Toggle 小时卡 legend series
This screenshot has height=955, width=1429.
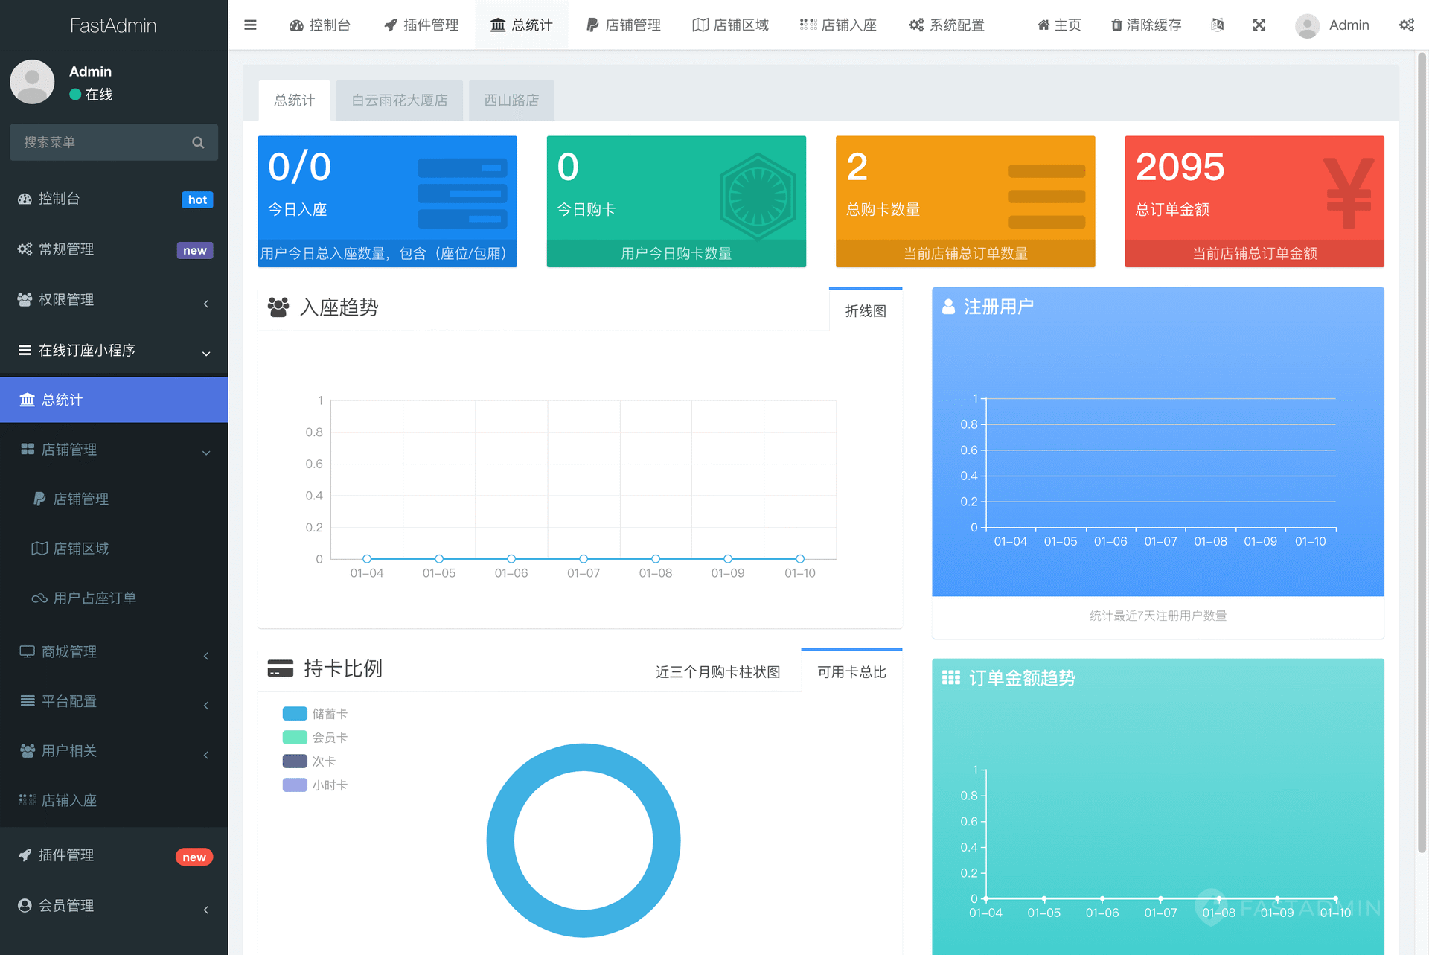tap(315, 785)
